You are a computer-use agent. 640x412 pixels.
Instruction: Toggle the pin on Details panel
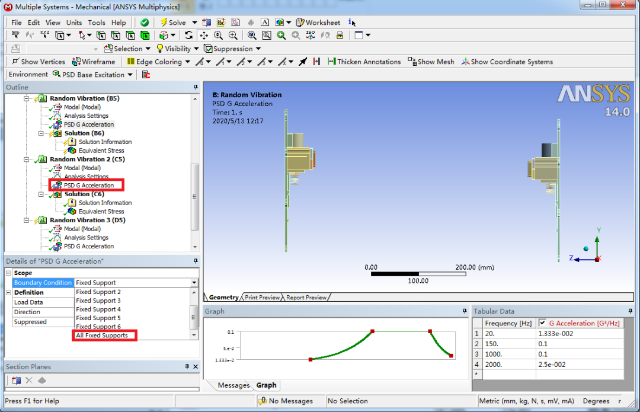click(196, 261)
